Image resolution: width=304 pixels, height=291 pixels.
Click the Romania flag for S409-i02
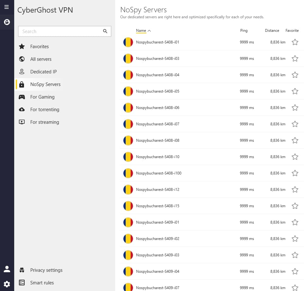coord(128,239)
